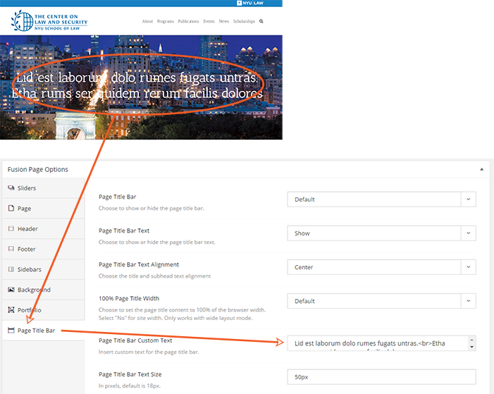Click the arrow of the Center alignment dropdown
The width and height of the screenshot is (494, 394).
point(469,267)
